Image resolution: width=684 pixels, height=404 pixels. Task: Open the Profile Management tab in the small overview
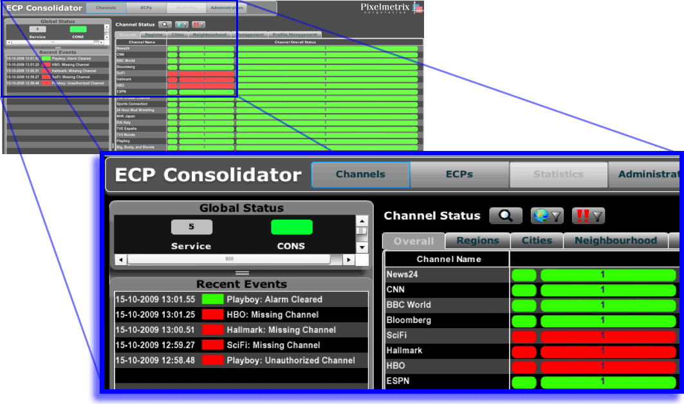pyautogui.click(x=295, y=35)
